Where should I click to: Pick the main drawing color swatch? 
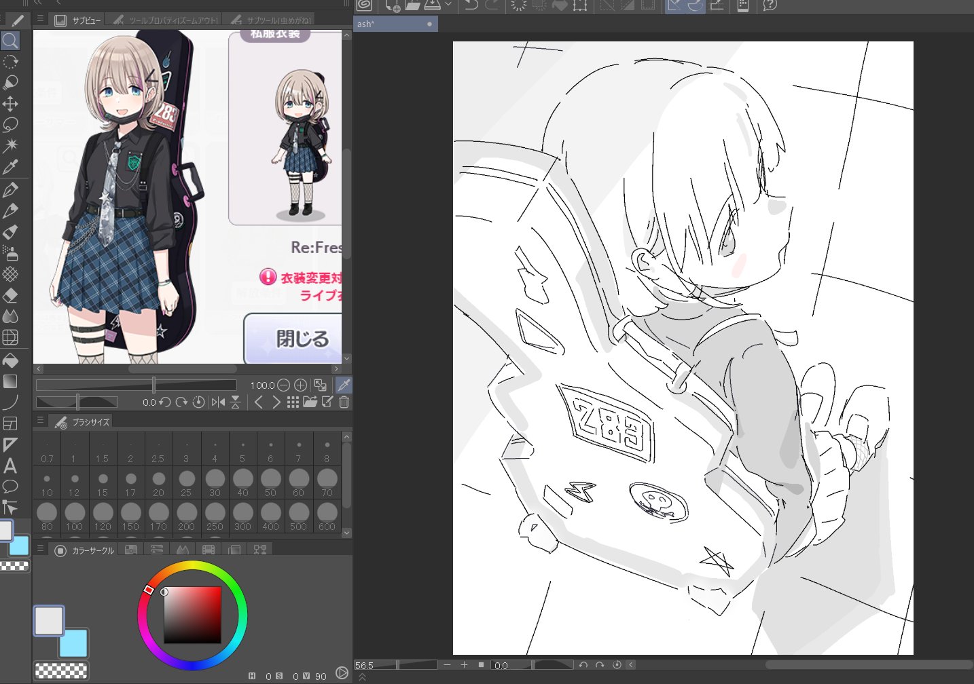[50, 621]
